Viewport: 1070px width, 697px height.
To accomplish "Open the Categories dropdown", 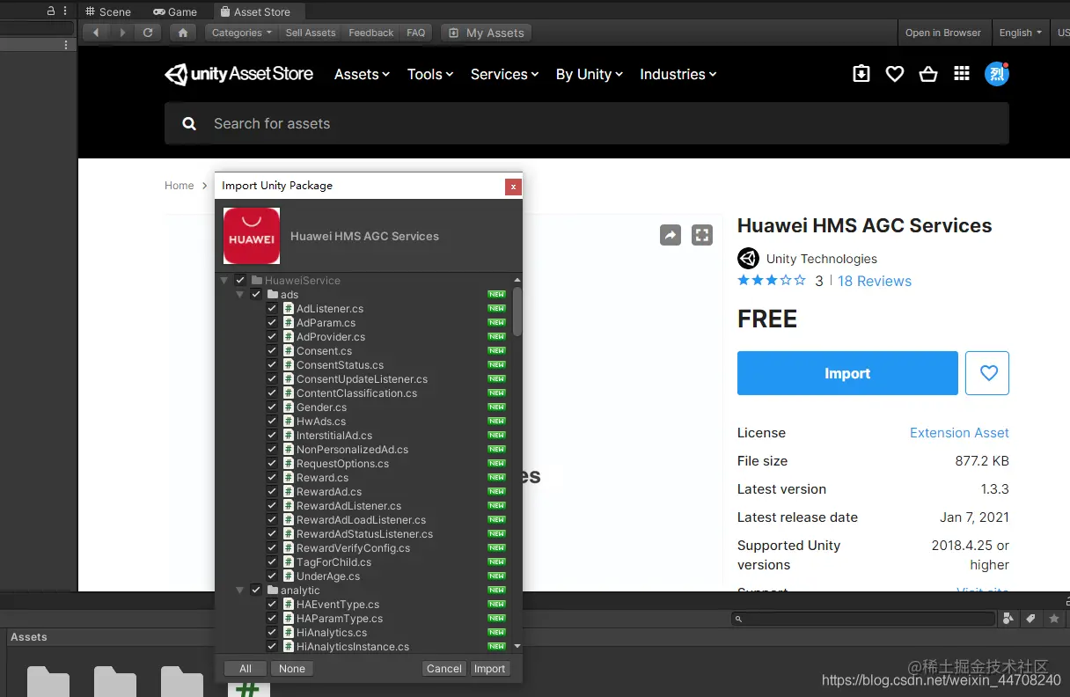I will [x=242, y=33].
